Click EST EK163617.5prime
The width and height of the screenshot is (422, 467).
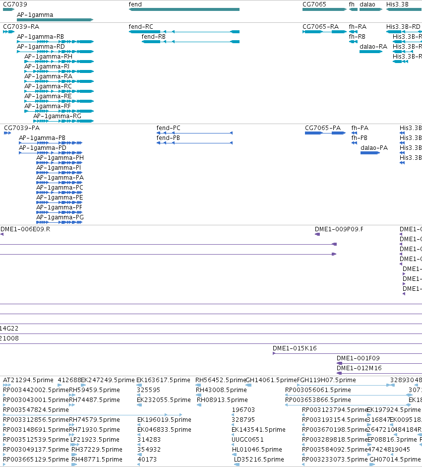point(139,385)
